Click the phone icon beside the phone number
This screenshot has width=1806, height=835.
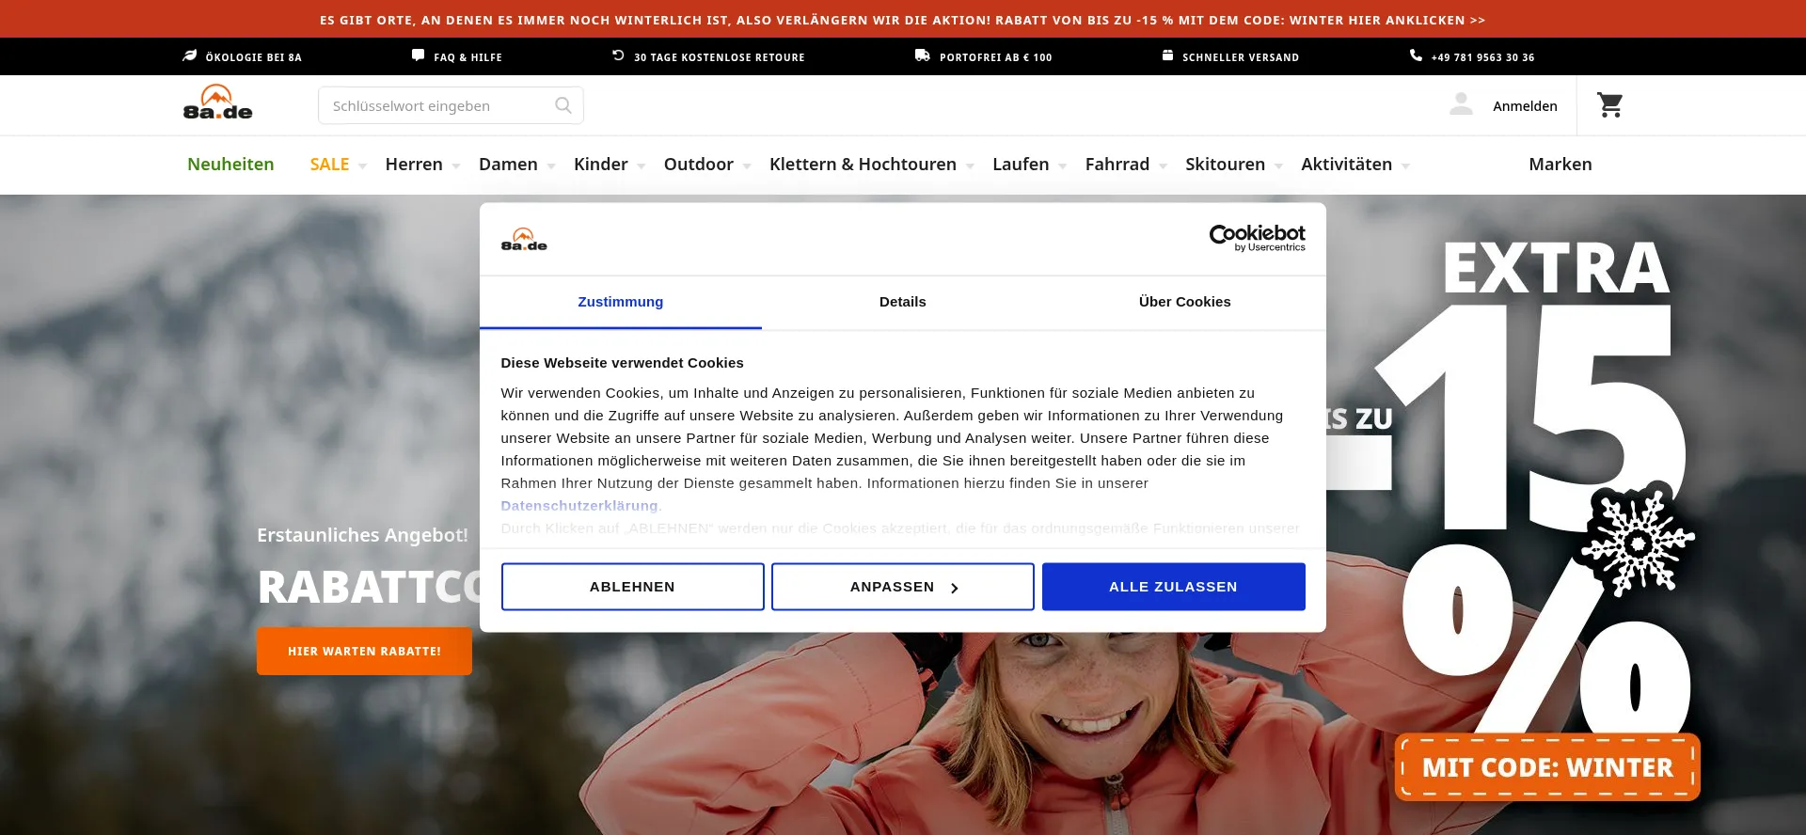1416,55
